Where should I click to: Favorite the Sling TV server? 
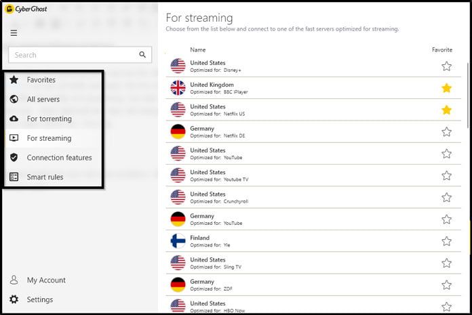pyautogui.click(x=446, y=263)
